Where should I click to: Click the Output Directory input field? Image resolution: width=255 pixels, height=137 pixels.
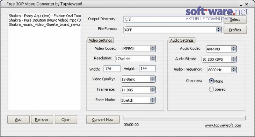(x=172, y=19)
